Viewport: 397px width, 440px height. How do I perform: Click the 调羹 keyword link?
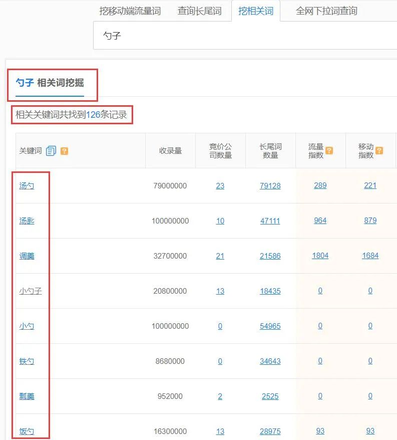click(27, 256)
